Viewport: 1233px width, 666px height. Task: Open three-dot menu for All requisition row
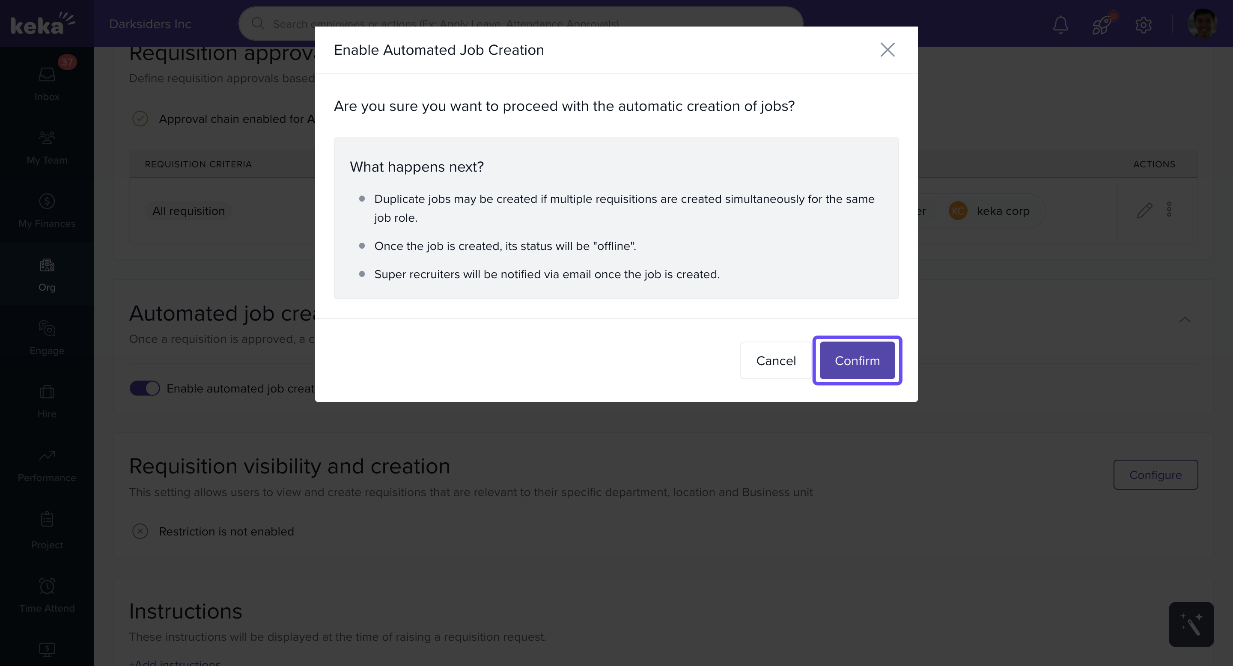[1169, 210]
